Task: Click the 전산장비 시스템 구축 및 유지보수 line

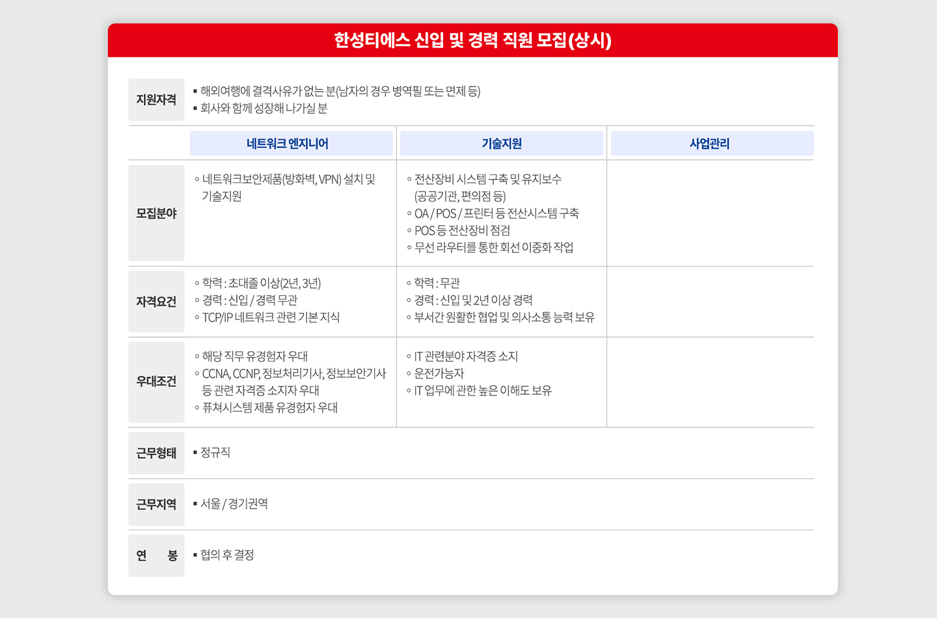Action: pyautogui.click(x=488, y=179)
